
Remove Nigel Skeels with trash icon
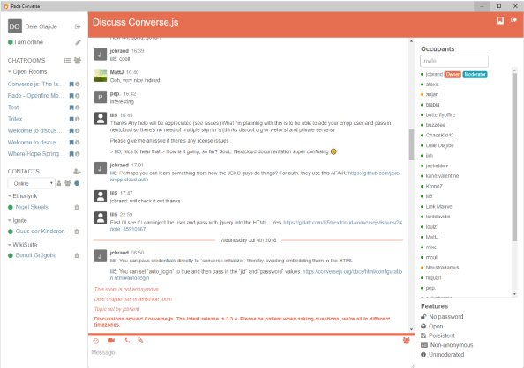click(77, 207)
